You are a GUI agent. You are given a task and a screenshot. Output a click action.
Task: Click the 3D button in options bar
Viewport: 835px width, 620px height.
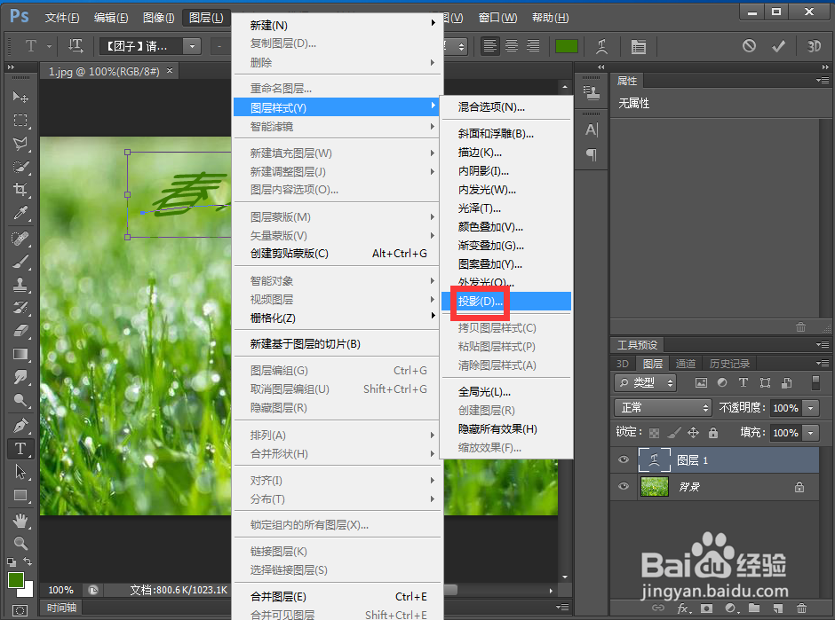(814, 46)
